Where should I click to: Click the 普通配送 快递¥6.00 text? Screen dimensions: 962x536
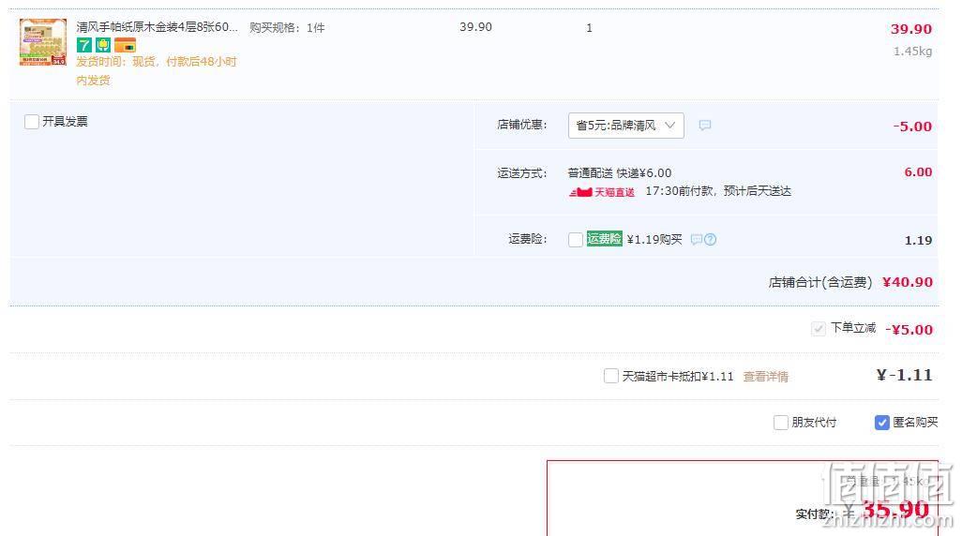coord(620,173)
